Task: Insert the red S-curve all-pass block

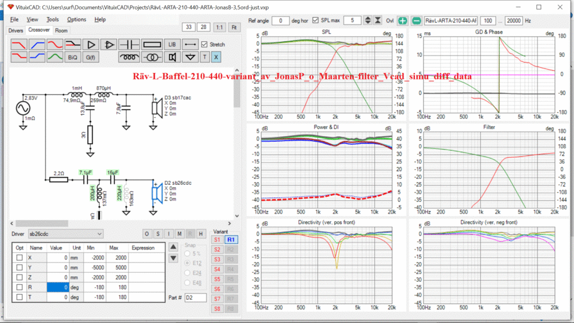Action: (55, 45)
